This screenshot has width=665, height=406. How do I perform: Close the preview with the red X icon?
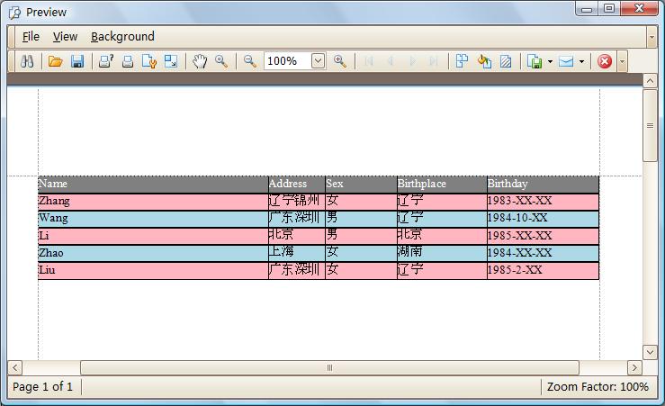point(605,61)
